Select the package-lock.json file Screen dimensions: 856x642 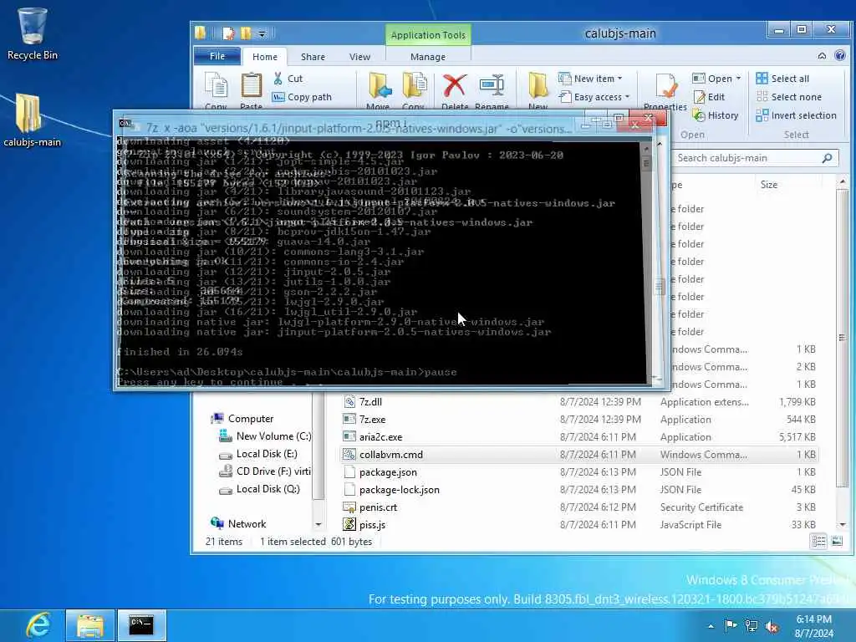point(578,490)
